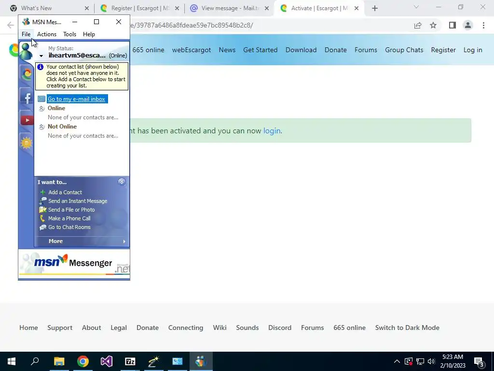Switch to the View message Mail tab
Screen dimensions: 494x371
[230, 8]
